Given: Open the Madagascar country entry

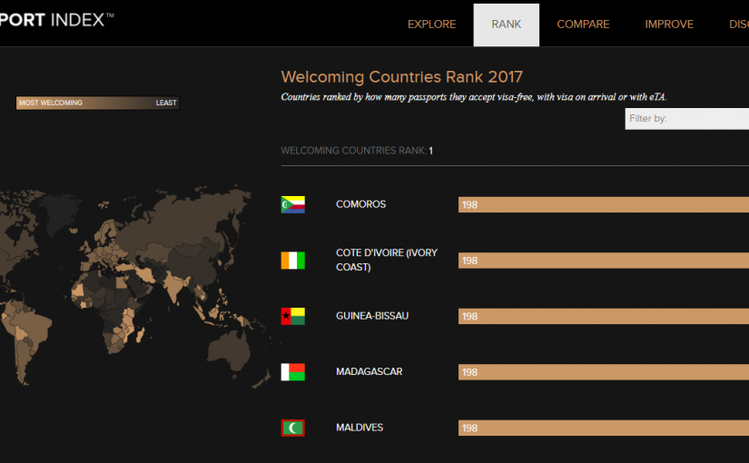Looking at the screenshot, I should pyautogui.click(x=369, y=372).
